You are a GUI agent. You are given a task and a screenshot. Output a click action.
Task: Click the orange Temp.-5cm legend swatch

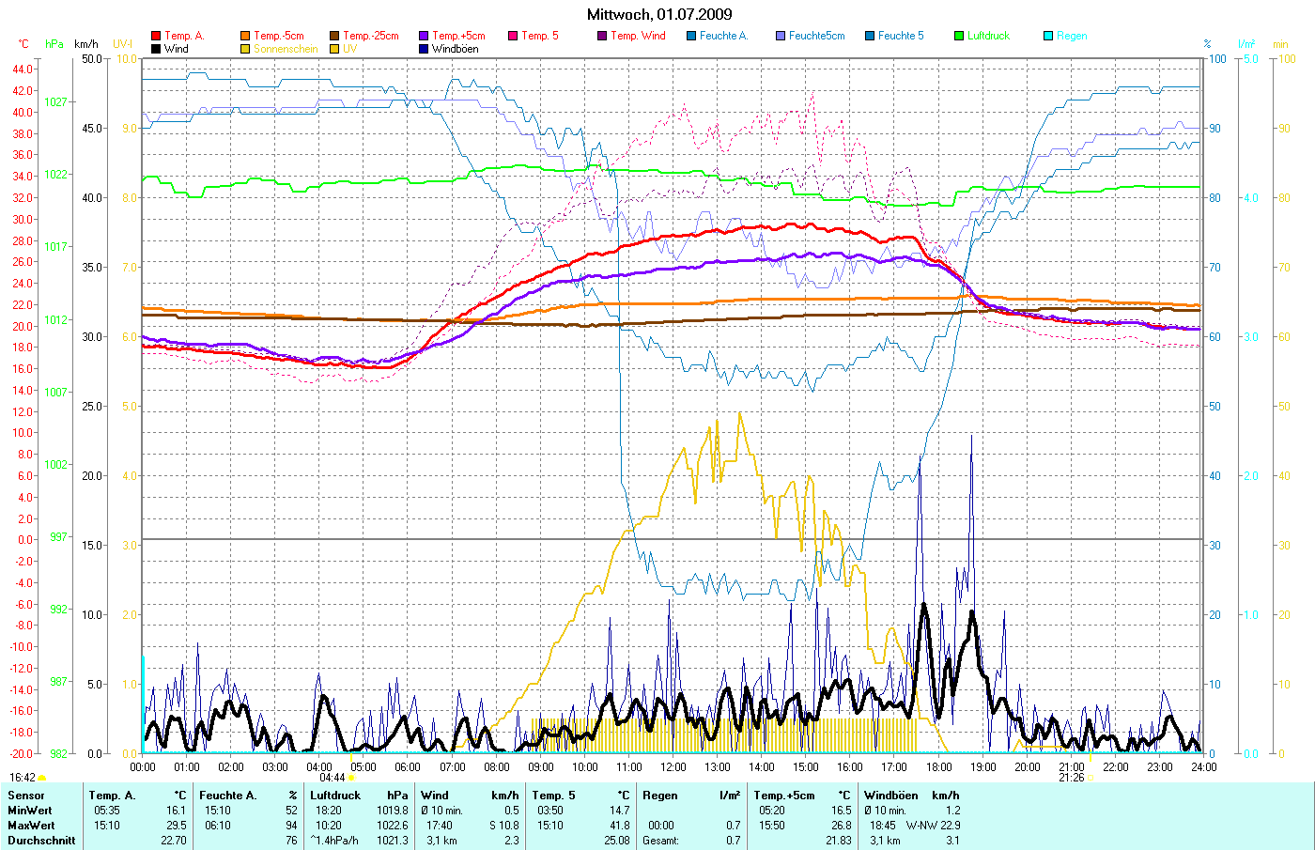(x=245, y=36)
